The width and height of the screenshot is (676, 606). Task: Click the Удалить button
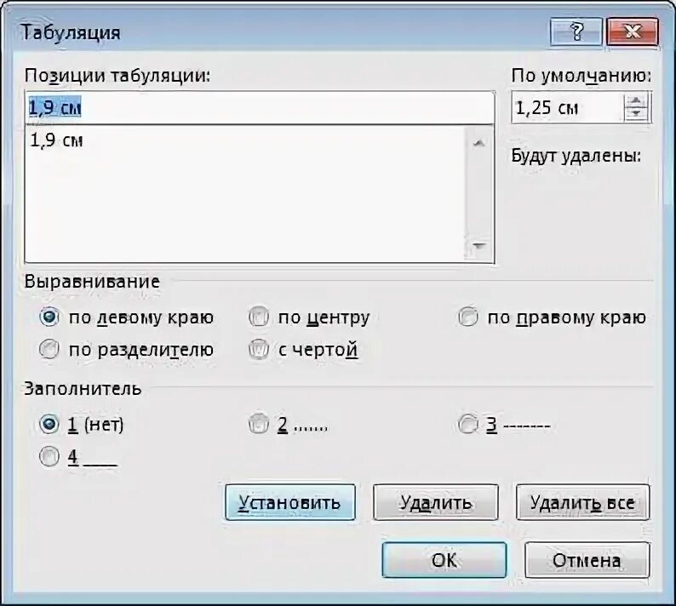click(436, 502)
